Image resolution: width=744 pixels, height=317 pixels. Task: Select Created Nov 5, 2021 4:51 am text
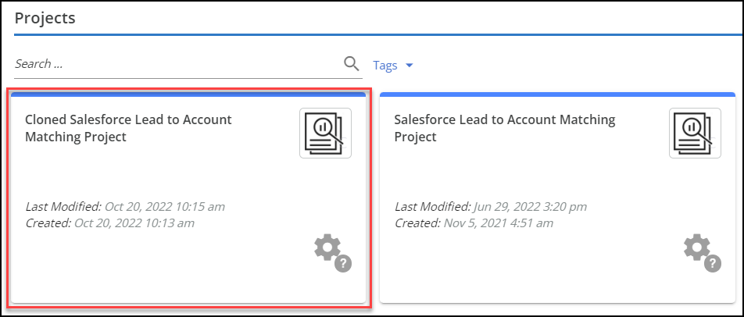point(474,223)
